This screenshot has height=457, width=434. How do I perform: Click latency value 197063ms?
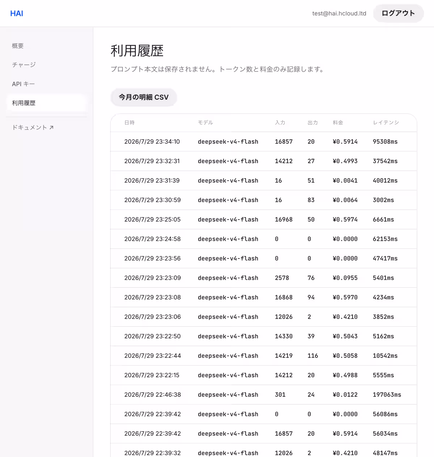387,395
